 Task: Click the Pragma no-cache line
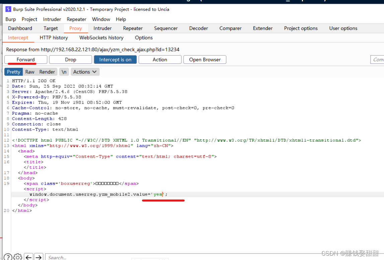click(35, 113)
